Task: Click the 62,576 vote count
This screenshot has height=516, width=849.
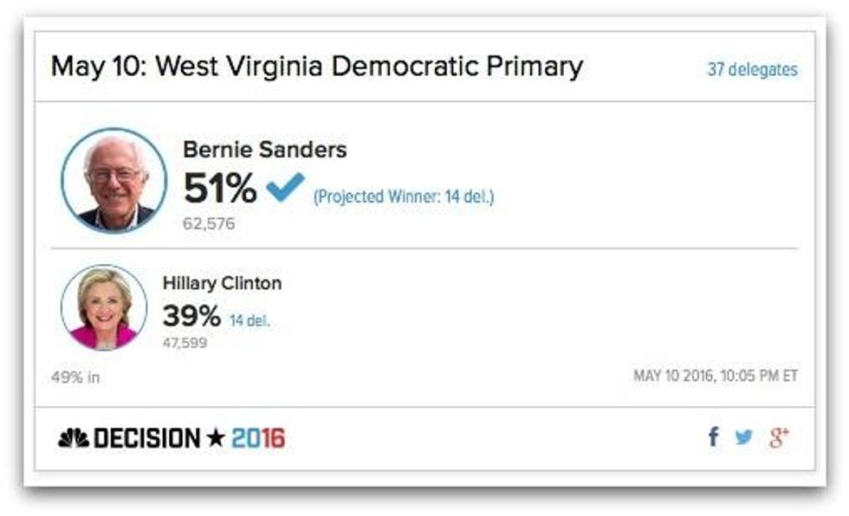Action: [x=209, y=223]
